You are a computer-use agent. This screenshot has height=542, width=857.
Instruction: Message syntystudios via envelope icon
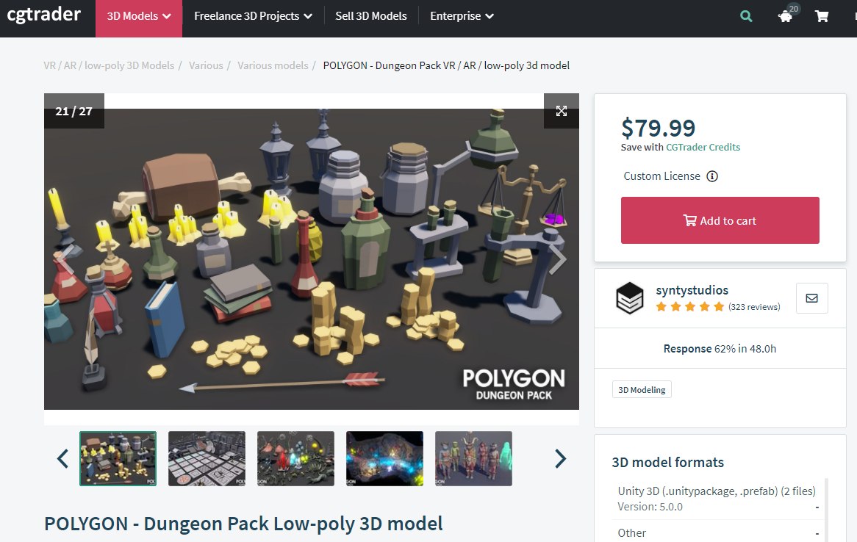811,298
